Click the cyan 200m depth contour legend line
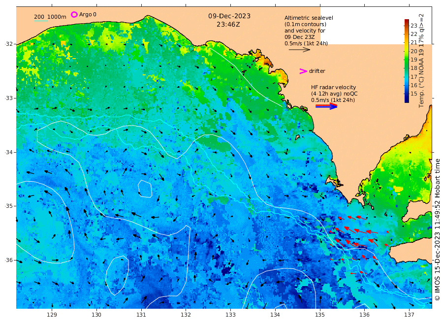The image size is (443, 325). (41, 21)
